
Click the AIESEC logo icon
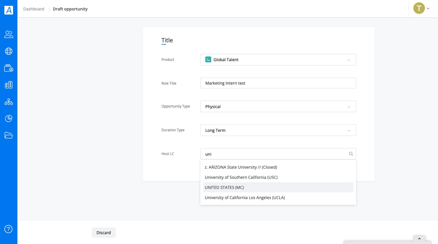(9, 10)
